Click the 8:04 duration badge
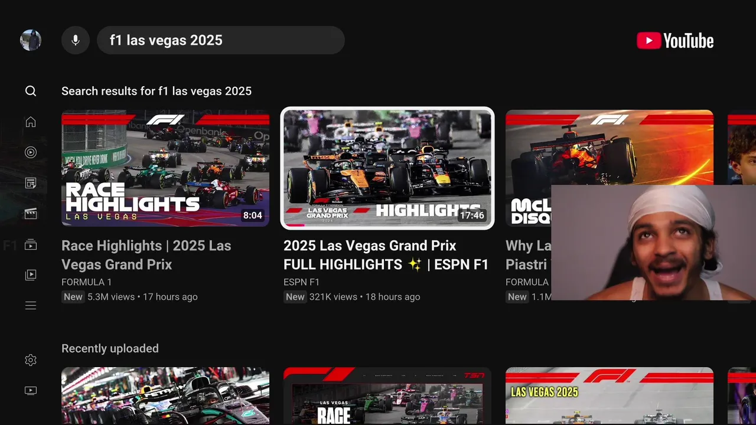Image resolution: width=756 pixels, height=425 pixels. (253, 215)
